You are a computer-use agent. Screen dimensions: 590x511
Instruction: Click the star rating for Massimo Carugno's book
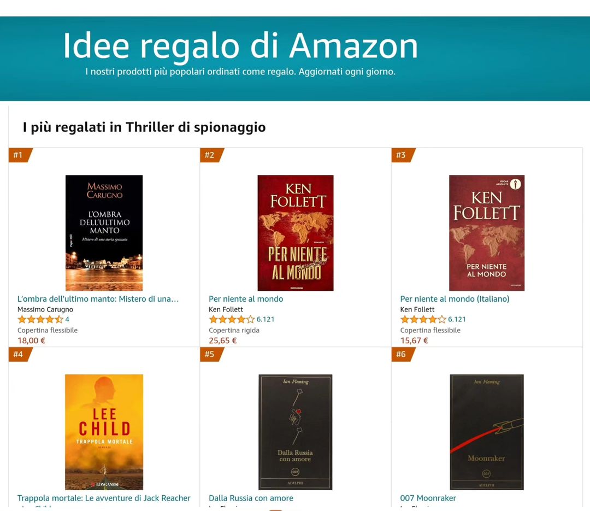point(40,320)
